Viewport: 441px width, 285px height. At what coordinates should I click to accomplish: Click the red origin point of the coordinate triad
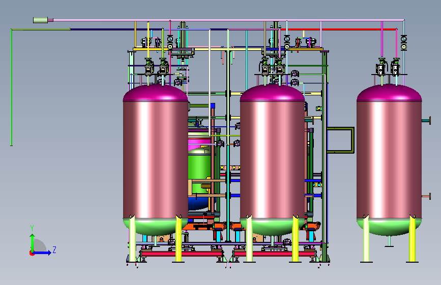click(32, 253)
